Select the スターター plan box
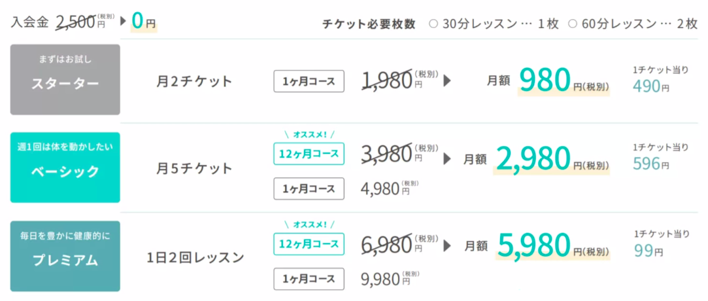Screen dimensions: 708x301 pos(65,80)
